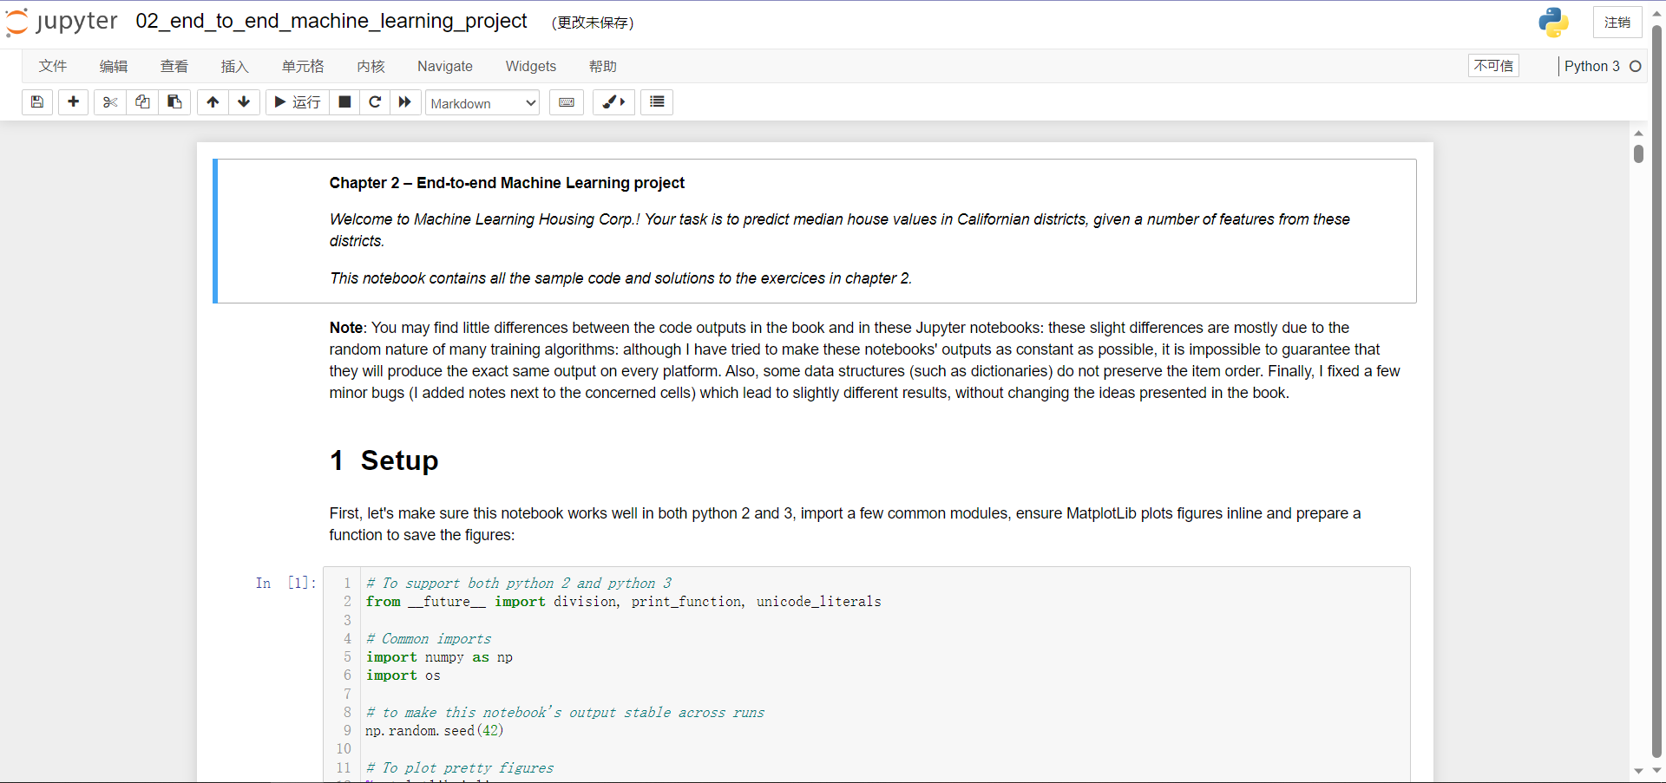The width and height of the screenshot is (1666, 783).
Task: Open the command palette keyboard icon
Action: [567, 102]
